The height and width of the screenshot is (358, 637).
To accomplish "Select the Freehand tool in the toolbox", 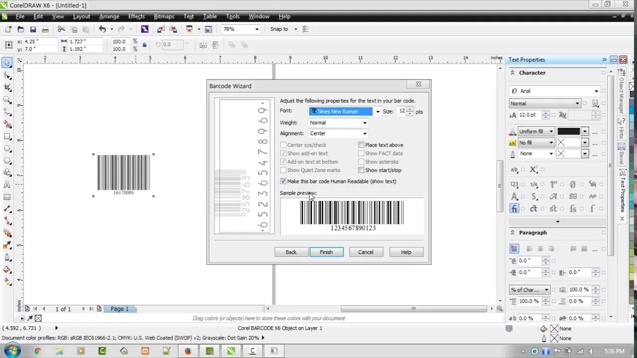I will pos(7,112).
